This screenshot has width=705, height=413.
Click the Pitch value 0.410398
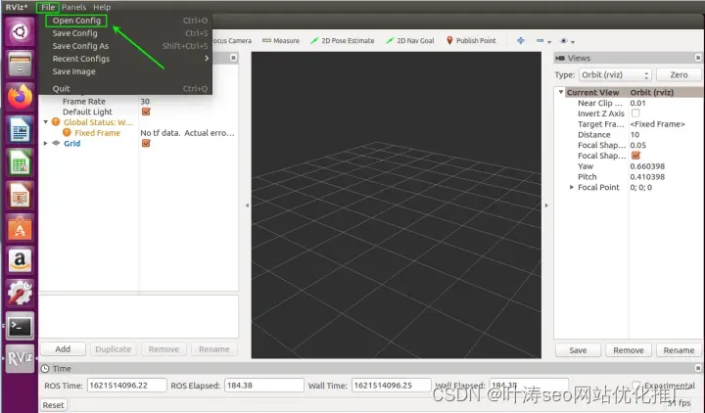(647, 176)
